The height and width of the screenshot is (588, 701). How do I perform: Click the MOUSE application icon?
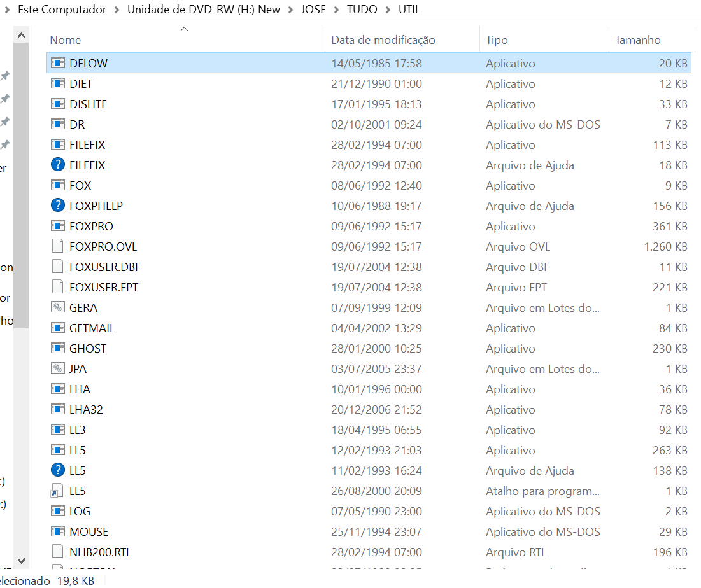coord(58,532)
